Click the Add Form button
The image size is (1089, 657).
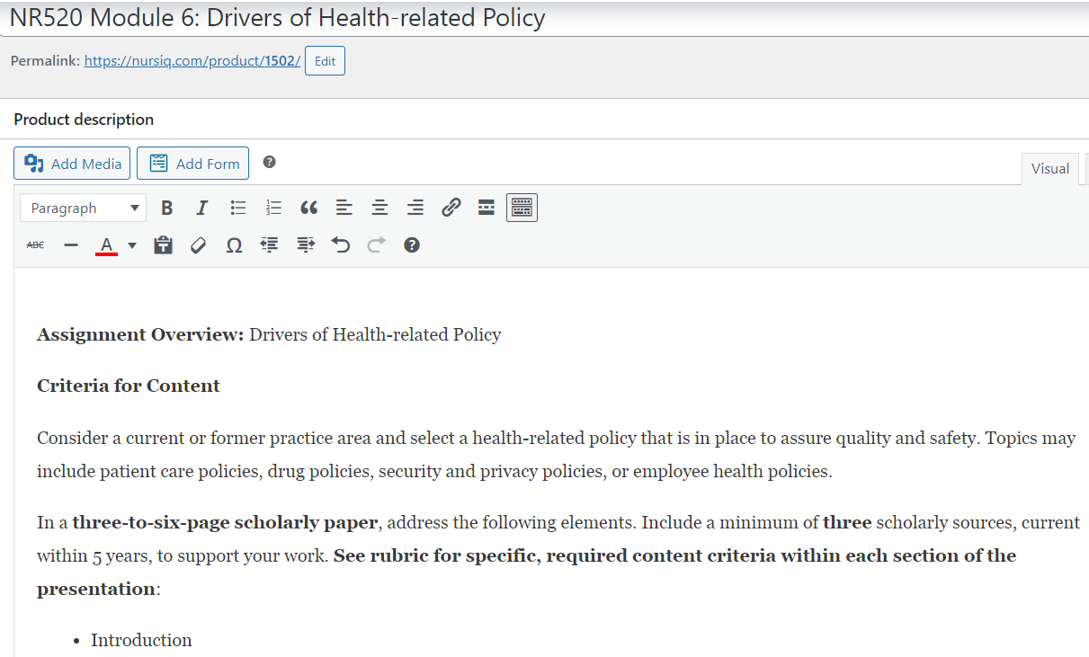click(x=192, y=164)
